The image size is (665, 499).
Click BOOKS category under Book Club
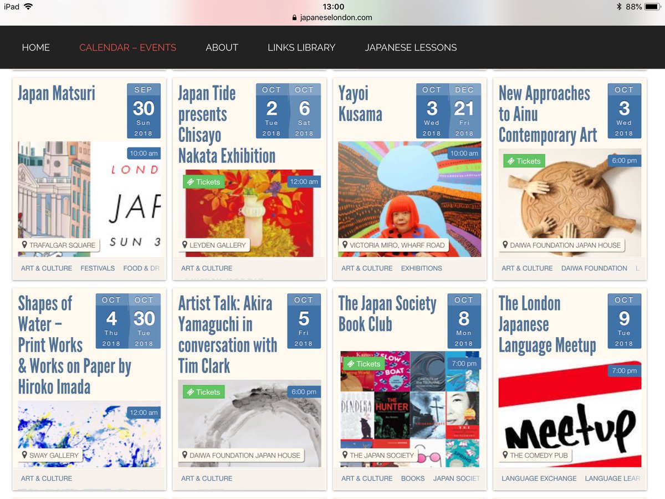(x=413, y=478)
